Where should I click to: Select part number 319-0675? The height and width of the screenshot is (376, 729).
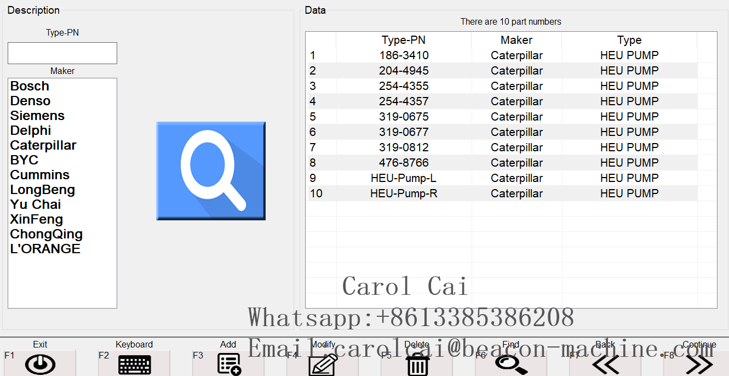click(404, 117)
